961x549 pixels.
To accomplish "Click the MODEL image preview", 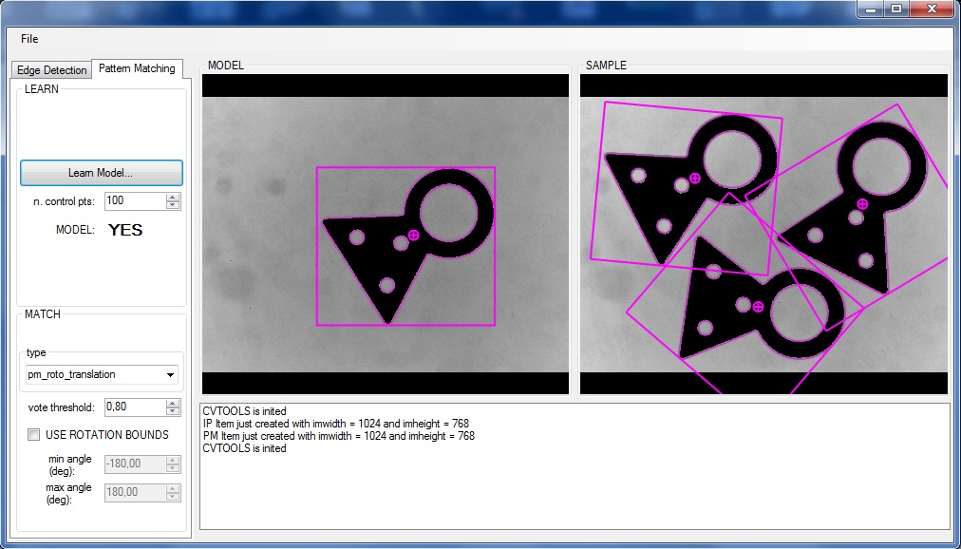I will [x=385, y=234].
